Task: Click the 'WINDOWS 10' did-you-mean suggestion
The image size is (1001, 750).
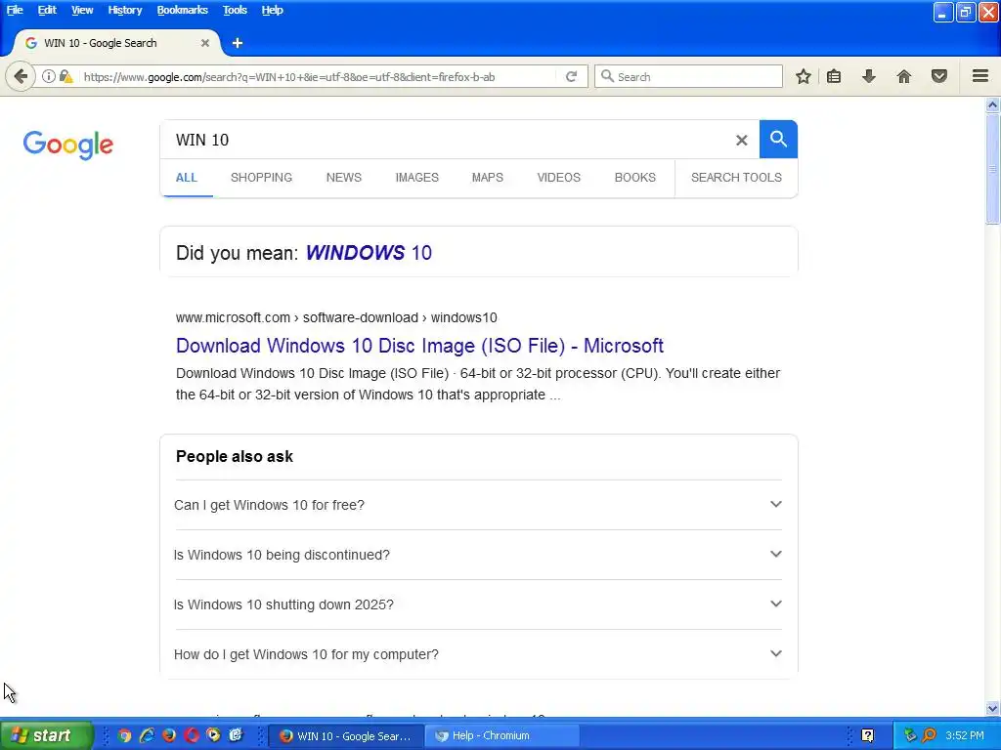Action: [x=369, y=253]
